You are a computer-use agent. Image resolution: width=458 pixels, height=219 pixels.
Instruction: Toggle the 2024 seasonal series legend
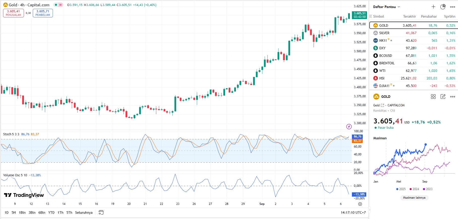pos(414,189)
